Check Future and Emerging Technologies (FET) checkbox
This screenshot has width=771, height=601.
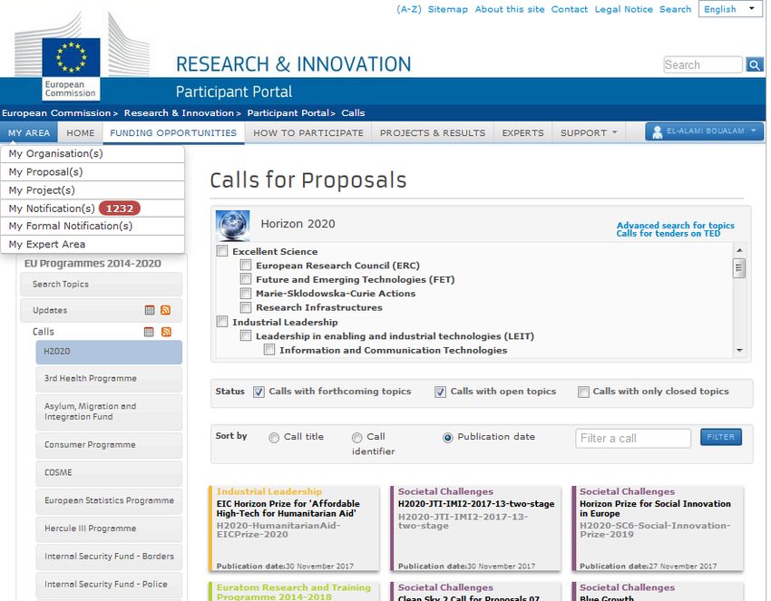pos(246,279)
